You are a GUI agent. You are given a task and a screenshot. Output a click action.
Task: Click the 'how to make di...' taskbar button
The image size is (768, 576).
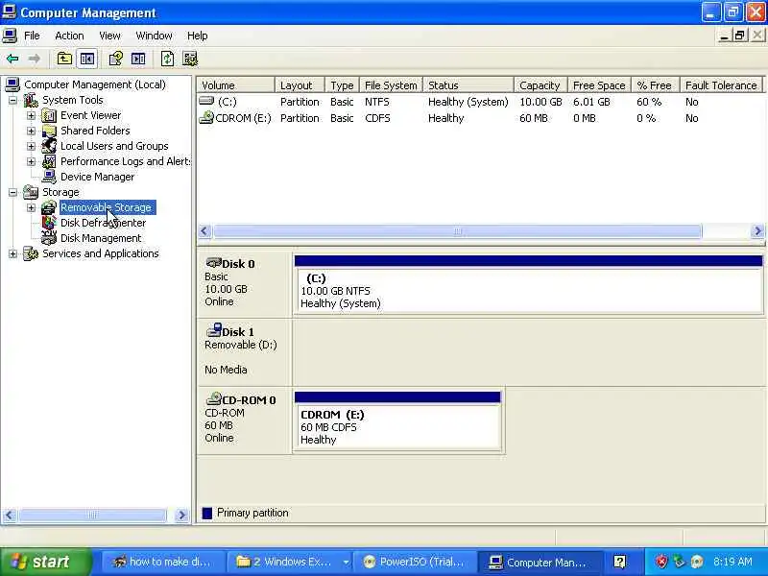pyautogui.click(x=163, y=562)
